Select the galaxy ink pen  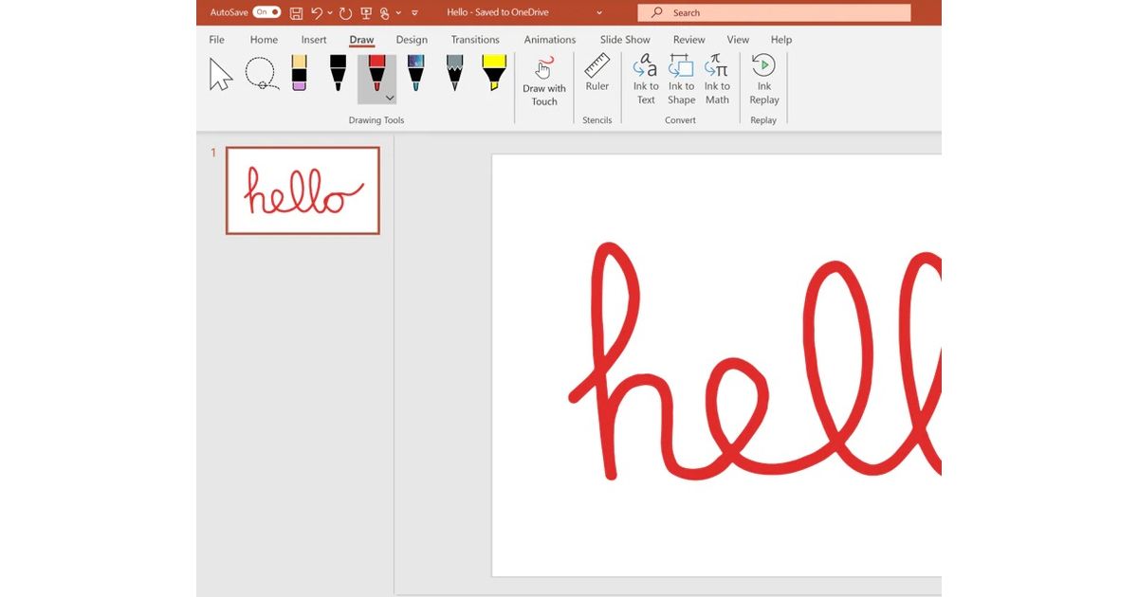[x=415, y=74]
